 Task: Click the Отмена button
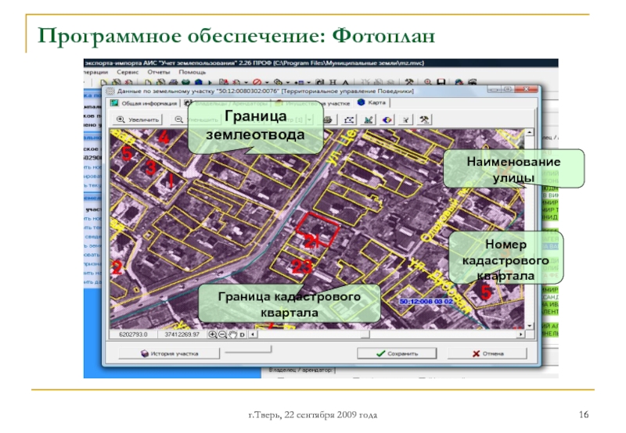[x=488, y=353]
